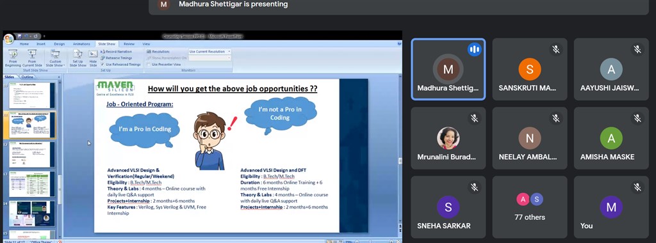Select NEELAY AMBAL participant avatar
This screenshot has height=243, width=656.
[x=530, y=138]
